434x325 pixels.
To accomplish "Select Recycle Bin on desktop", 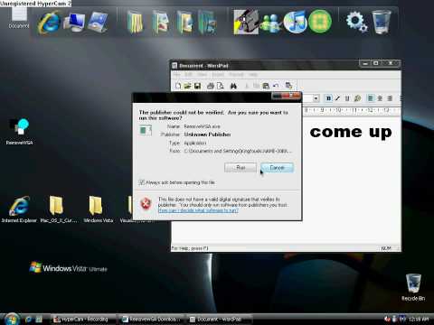I will click(413, 287).
